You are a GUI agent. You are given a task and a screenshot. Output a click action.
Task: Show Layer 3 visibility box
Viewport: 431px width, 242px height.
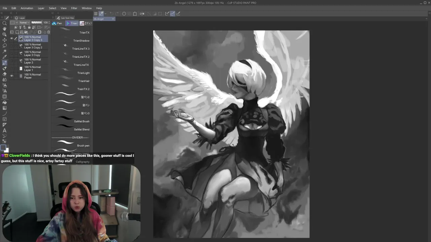[11, 61]
